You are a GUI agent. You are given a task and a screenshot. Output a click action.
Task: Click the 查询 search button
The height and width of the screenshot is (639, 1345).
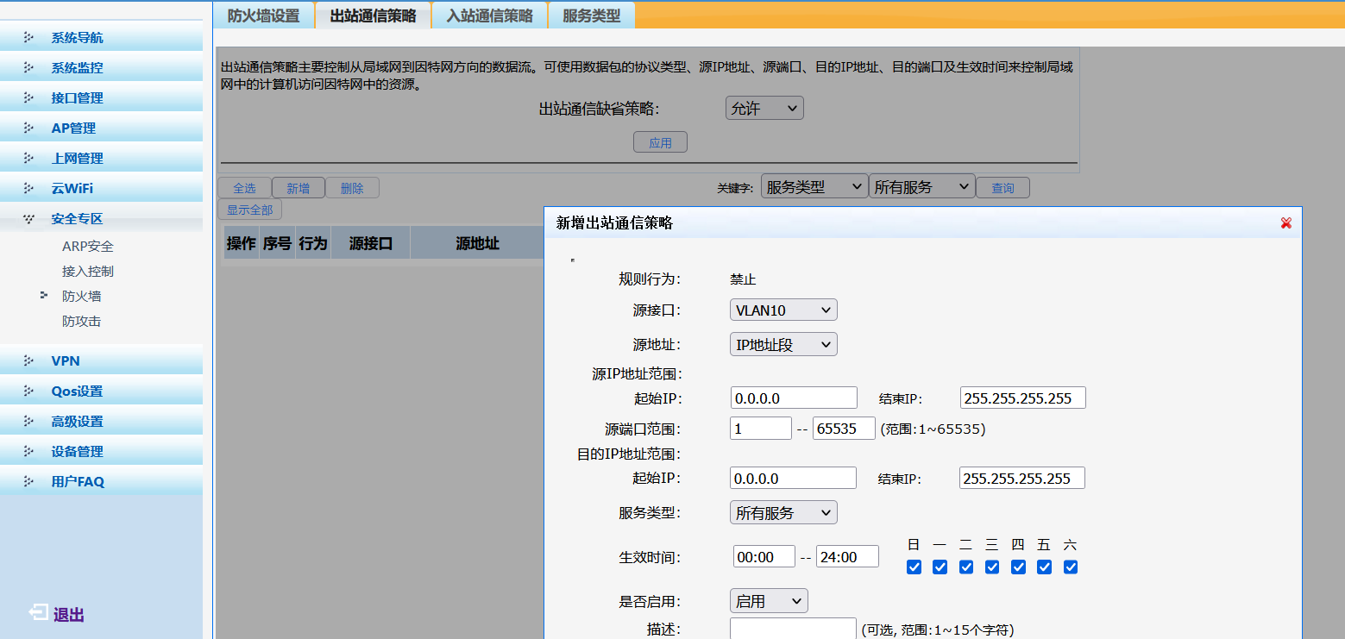click(1002, 188)
